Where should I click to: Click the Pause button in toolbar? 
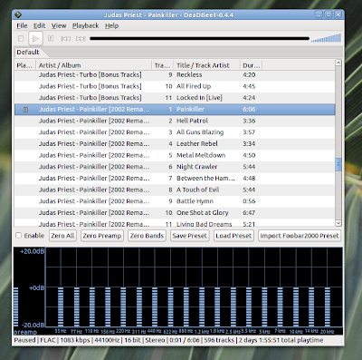coord(51,38)
